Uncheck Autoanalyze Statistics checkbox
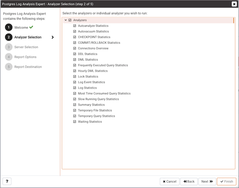The width and height of the screenshot is (239, 188). (74, 26)
